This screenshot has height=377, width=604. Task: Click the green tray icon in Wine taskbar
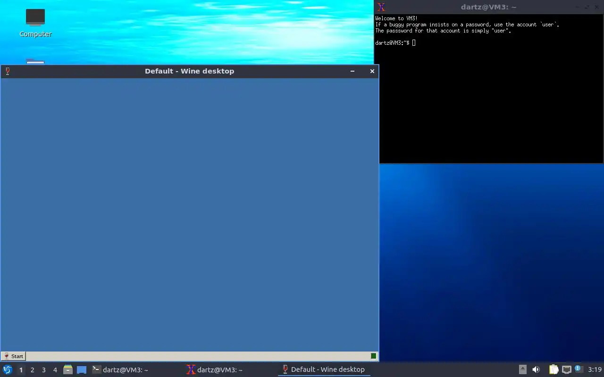click(373, 356)
